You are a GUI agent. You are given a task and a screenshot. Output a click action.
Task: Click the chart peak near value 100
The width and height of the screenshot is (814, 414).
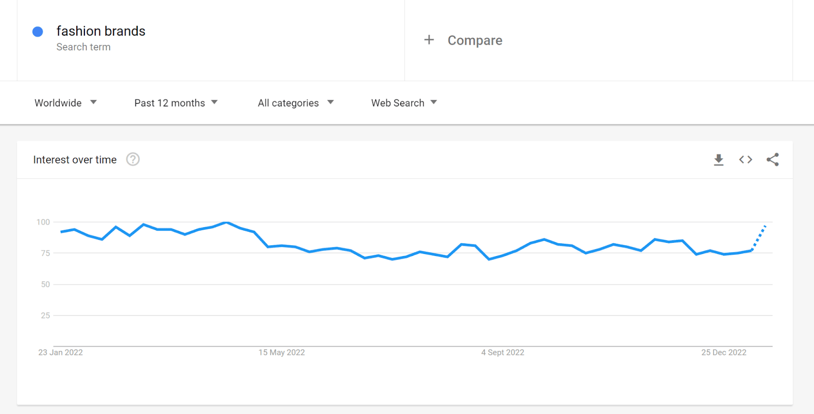226,222
